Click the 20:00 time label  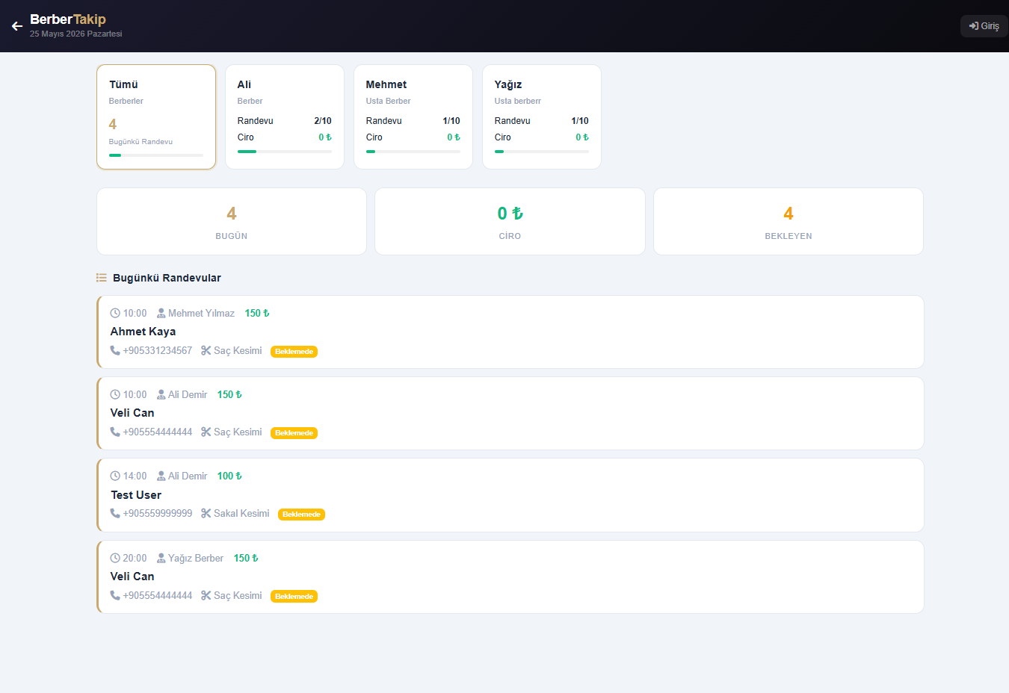(x=135, y=559)
